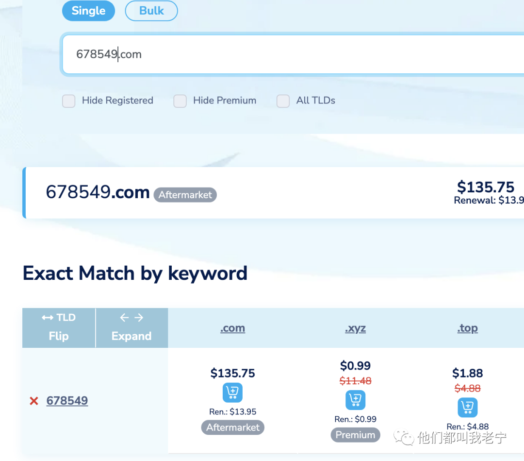Viewport: 524px width, 461px height.
Task: Open the .top column header link
Action: [x=467, y=328]
